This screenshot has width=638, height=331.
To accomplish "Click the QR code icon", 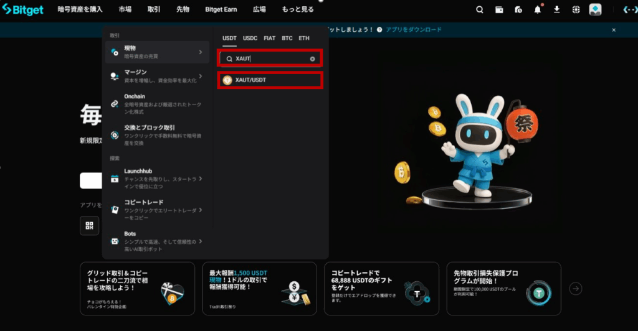I will (x=89, y=225).
